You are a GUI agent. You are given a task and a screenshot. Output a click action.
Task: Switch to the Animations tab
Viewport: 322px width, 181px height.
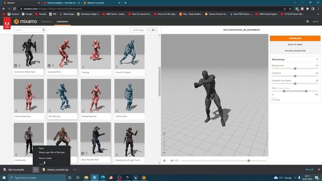pyautogui.click(x=62, y=22)
